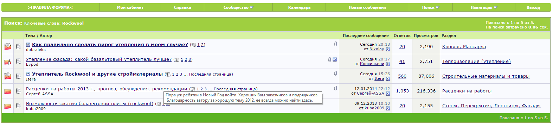Click attachment paperclip in Расценки на работы row
Screen dimensions: 553x128
(x=335, y=88)
